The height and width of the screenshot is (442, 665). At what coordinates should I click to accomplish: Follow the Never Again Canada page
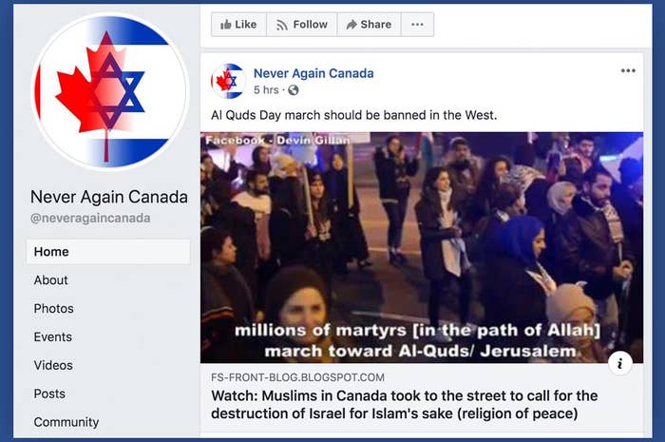pos(301,25)
